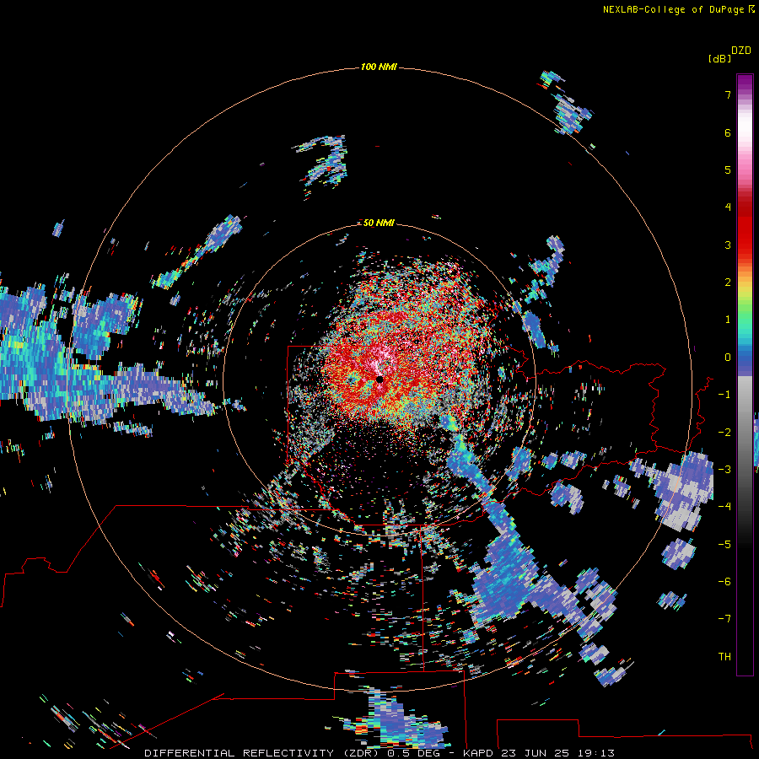Click the -1 value on the color scale
The height and width of the screenshot is (759, 759).
pos(724,395)
